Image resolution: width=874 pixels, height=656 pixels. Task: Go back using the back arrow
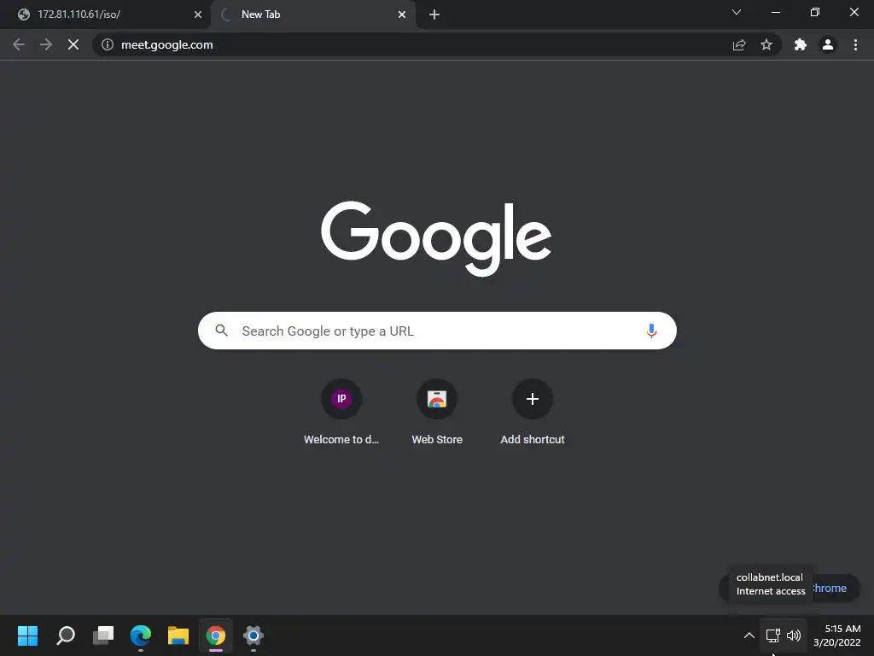(x=19, y=44)
